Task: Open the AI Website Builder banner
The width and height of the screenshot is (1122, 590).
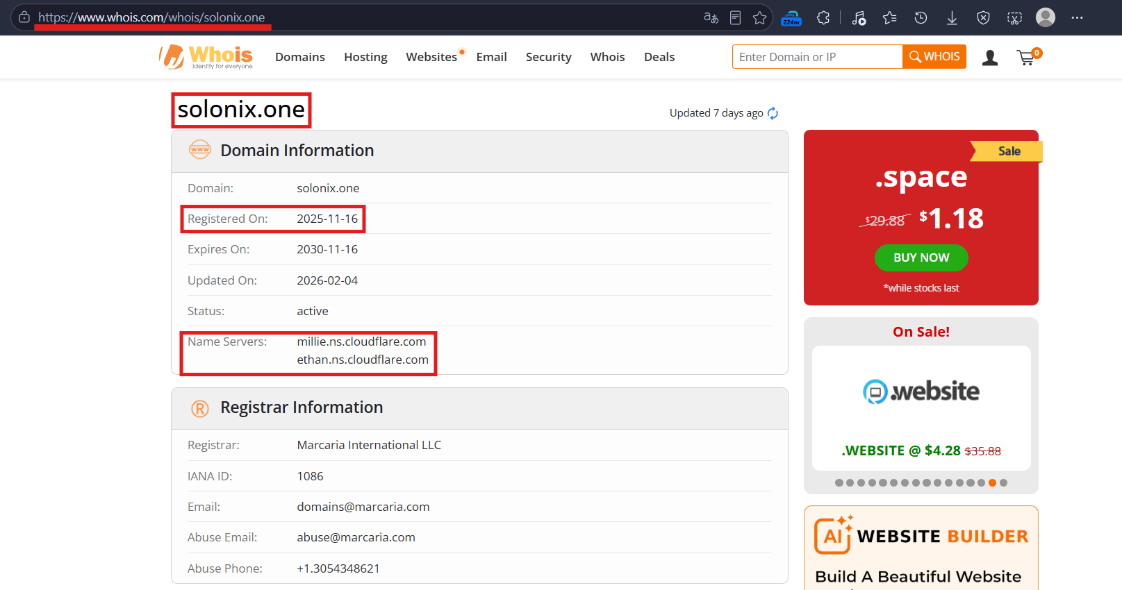Action: [921, 548]
